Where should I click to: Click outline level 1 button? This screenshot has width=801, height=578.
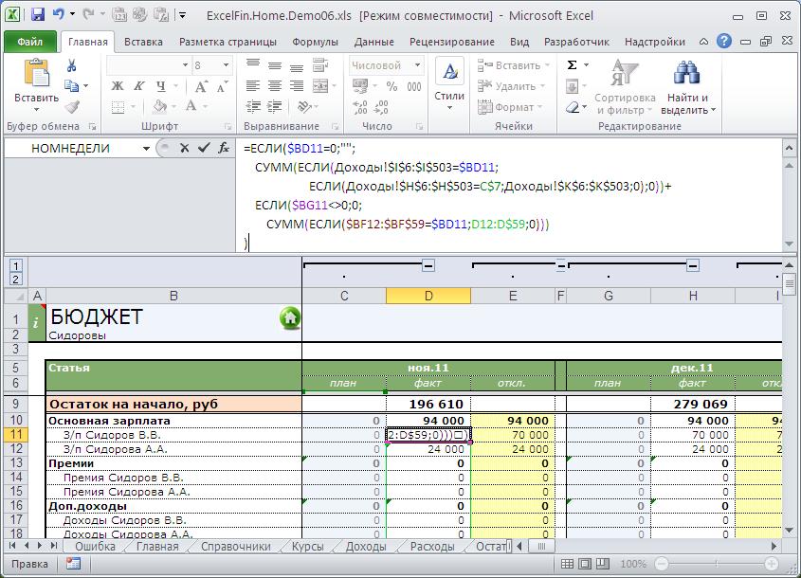point(16,265)
